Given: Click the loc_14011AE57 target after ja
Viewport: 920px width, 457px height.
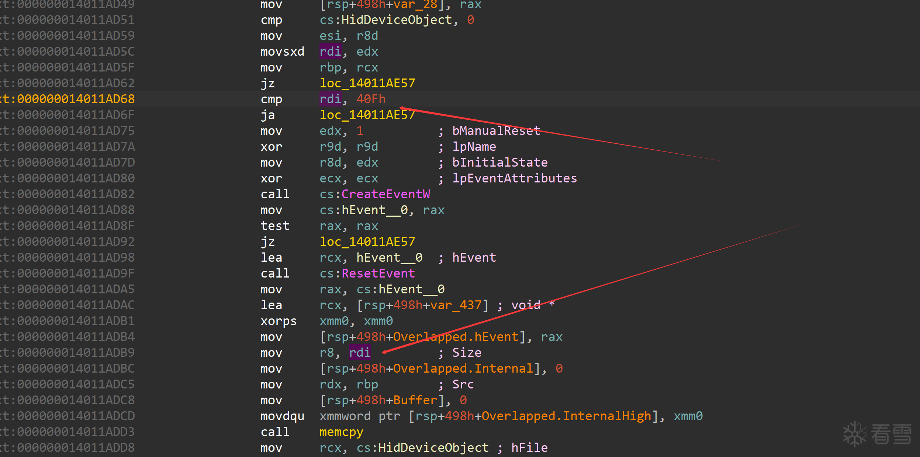Looking at the screenshot, I should coord(367,115).
